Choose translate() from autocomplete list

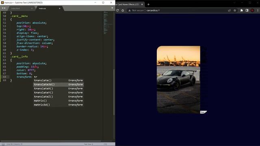click(58, 80)
